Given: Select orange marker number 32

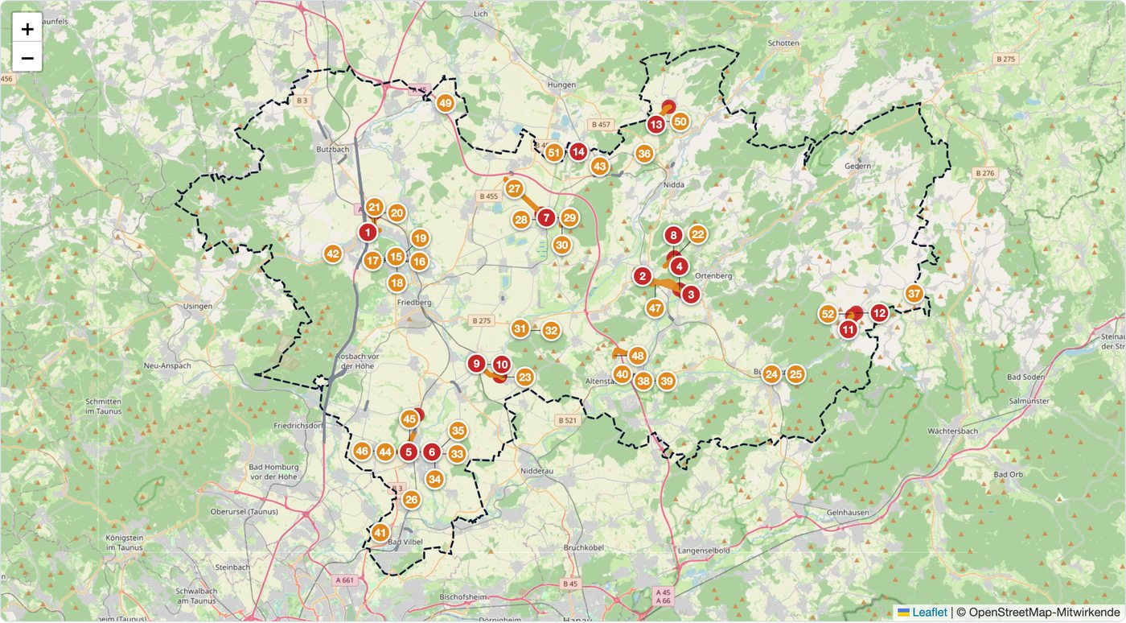Looking at the screenshot, I should point(551,330).
